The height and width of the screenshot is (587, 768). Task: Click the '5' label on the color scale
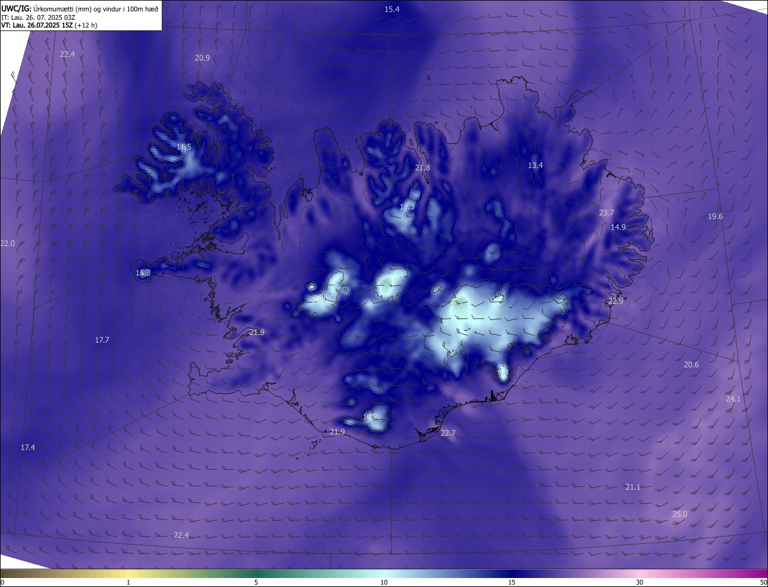(x=256, y=582)
